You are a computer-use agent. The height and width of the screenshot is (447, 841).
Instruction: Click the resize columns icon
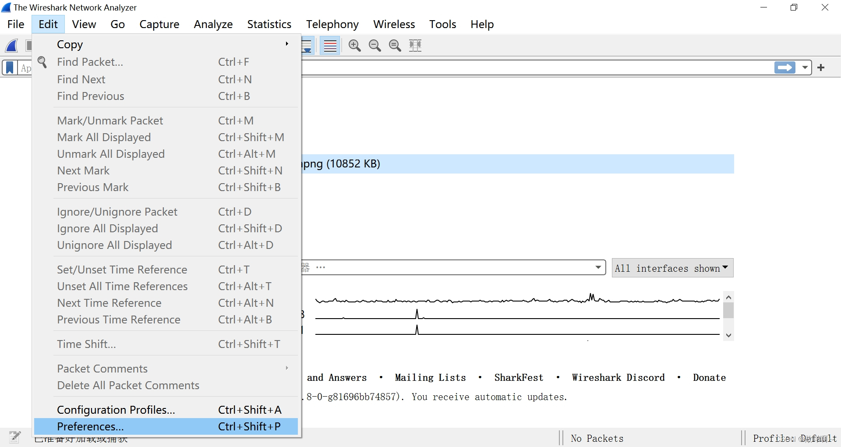pos(415,46)
